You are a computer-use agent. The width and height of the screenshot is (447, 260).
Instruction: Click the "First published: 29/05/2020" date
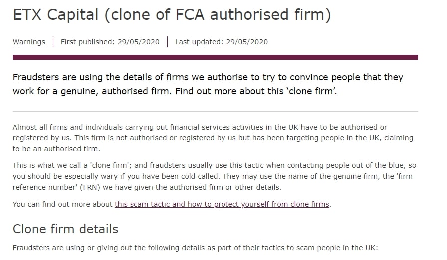click(110, 42)
